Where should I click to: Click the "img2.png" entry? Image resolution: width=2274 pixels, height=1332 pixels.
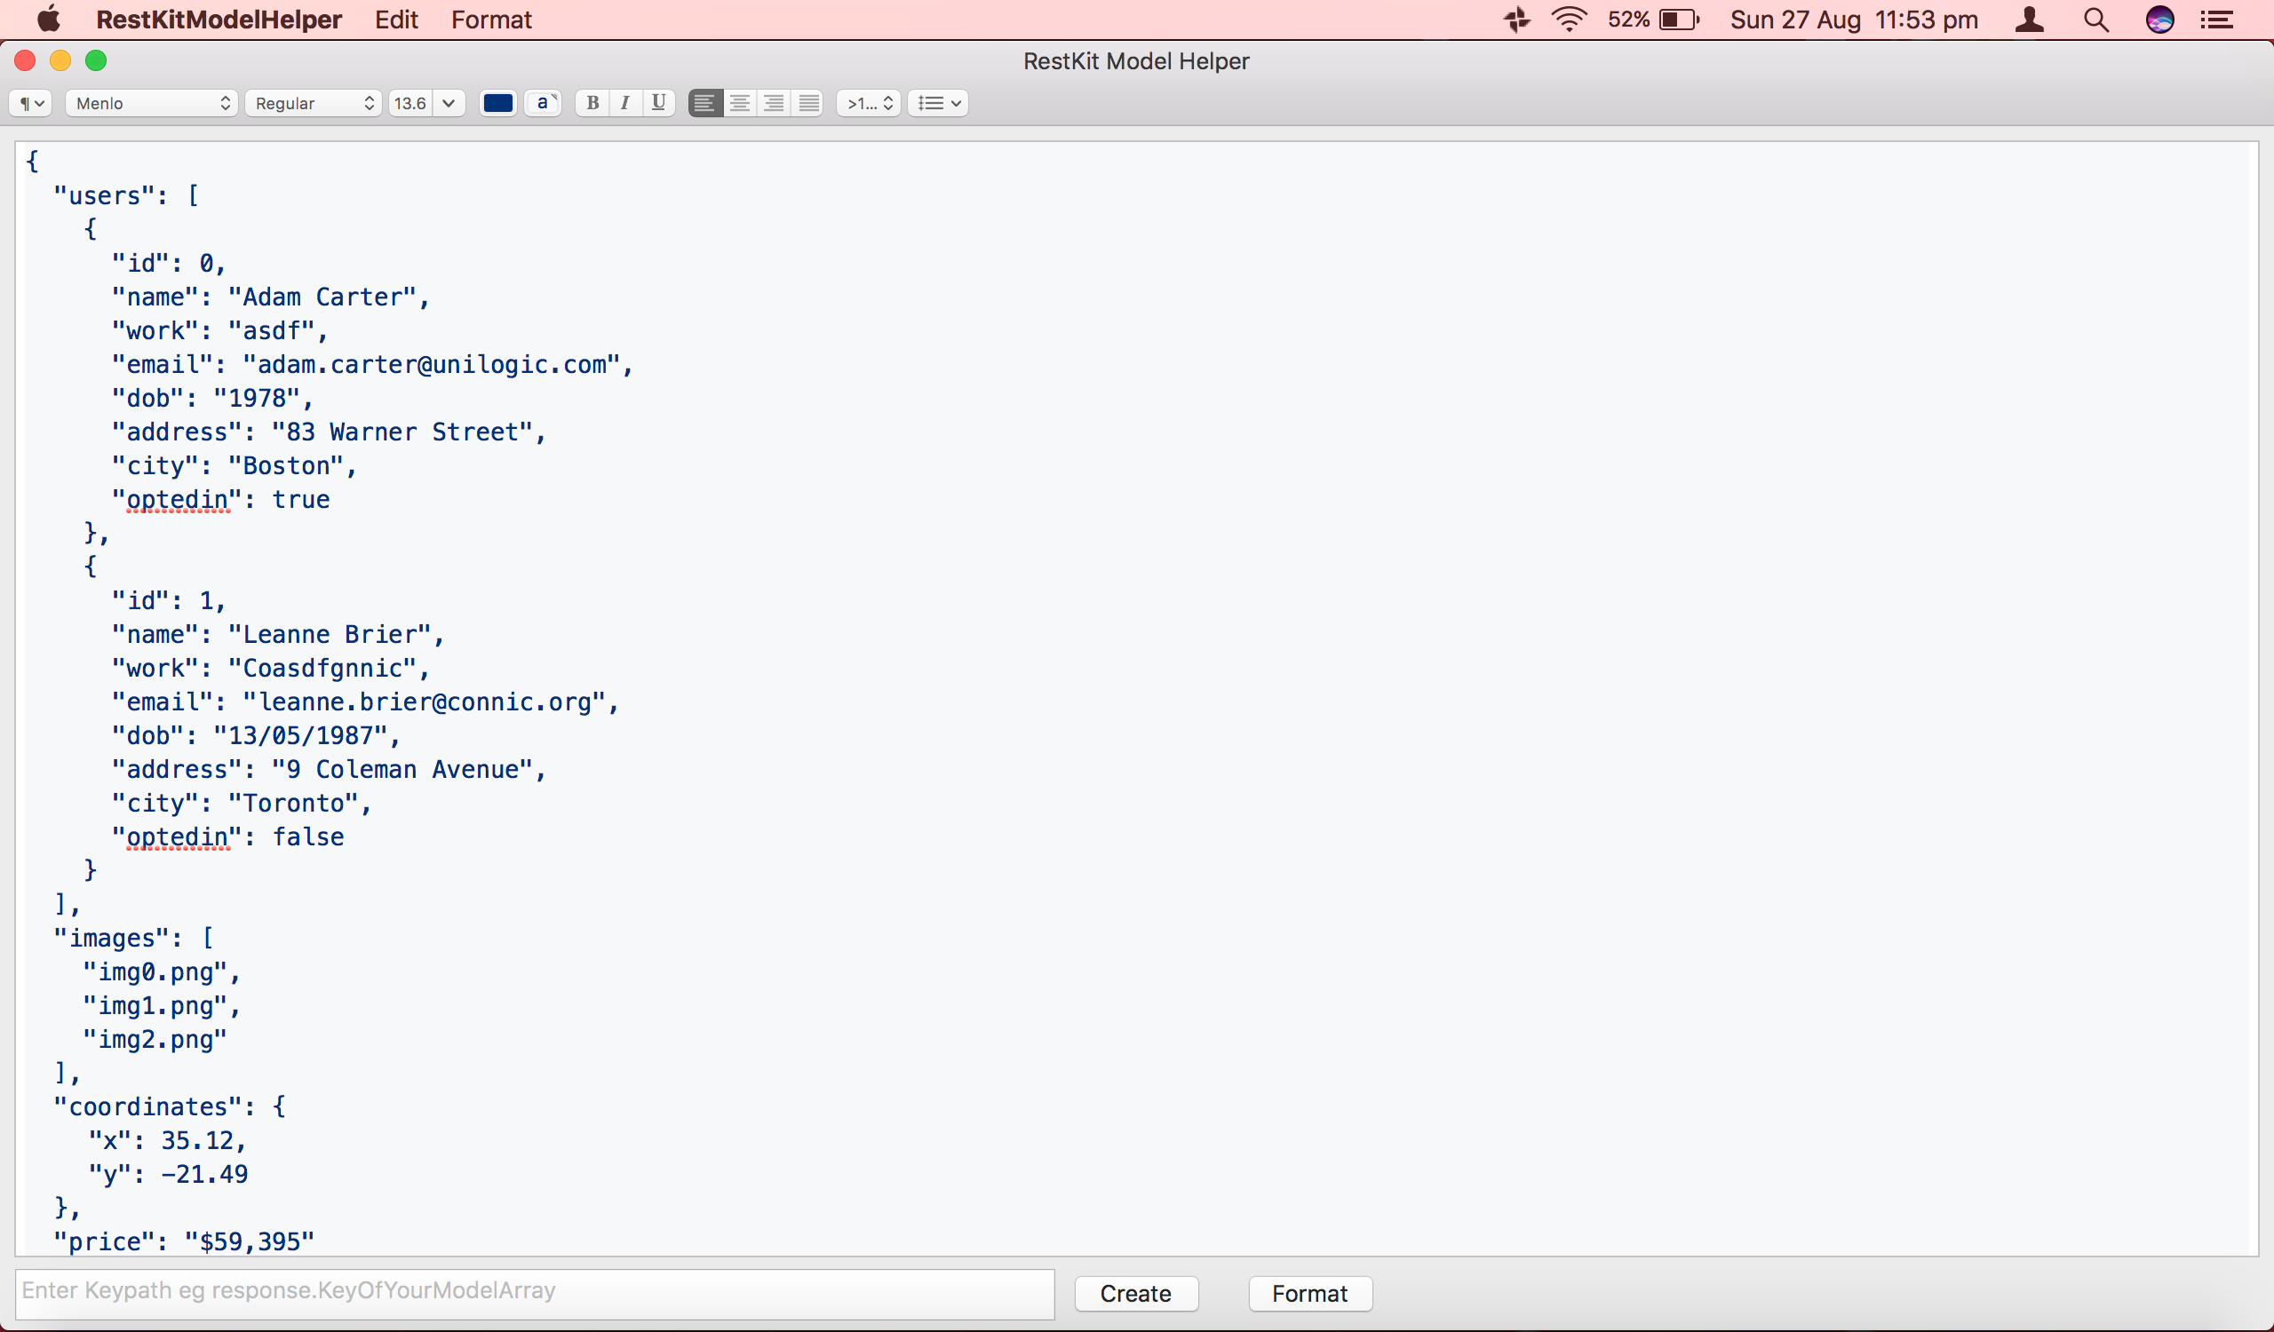[x=155, y=1039]
